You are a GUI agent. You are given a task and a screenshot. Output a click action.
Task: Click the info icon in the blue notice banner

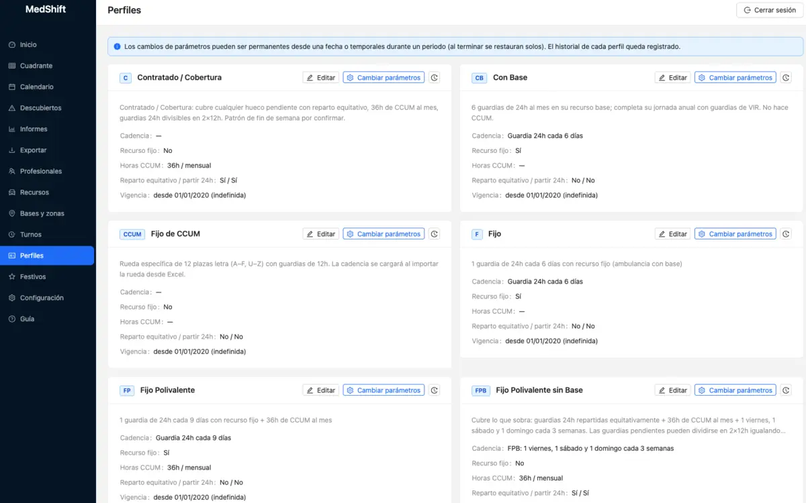[x=118, y=47]
